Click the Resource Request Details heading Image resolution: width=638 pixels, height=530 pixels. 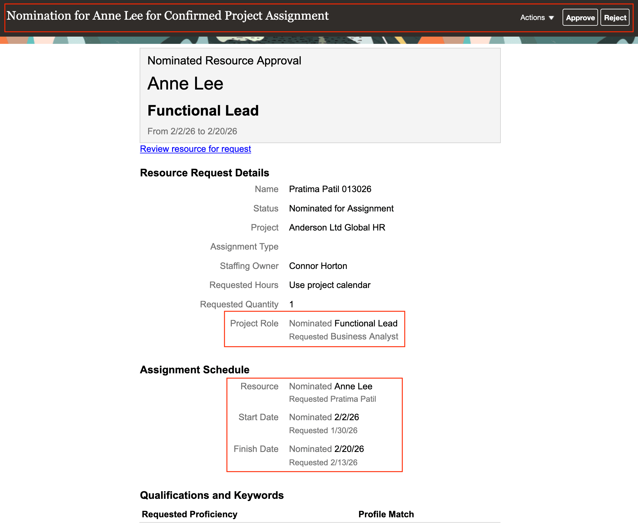[204, 172]
